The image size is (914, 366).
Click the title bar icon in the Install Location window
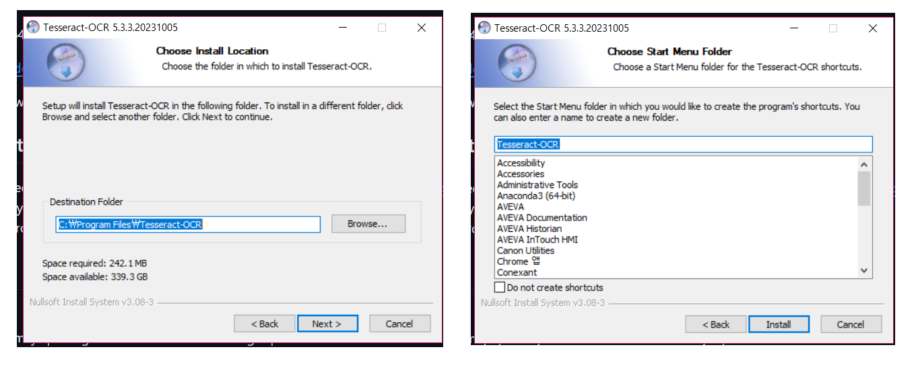tap(33, 28)
